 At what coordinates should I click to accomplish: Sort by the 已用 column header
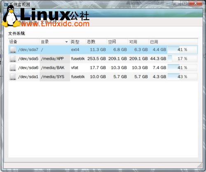173,42
